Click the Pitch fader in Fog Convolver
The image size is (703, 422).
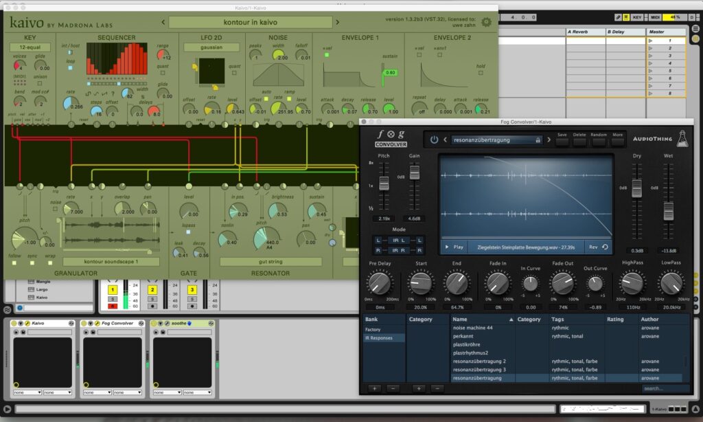384,184
